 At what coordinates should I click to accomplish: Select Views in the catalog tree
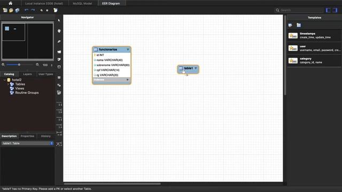click(x=20, y=89)
